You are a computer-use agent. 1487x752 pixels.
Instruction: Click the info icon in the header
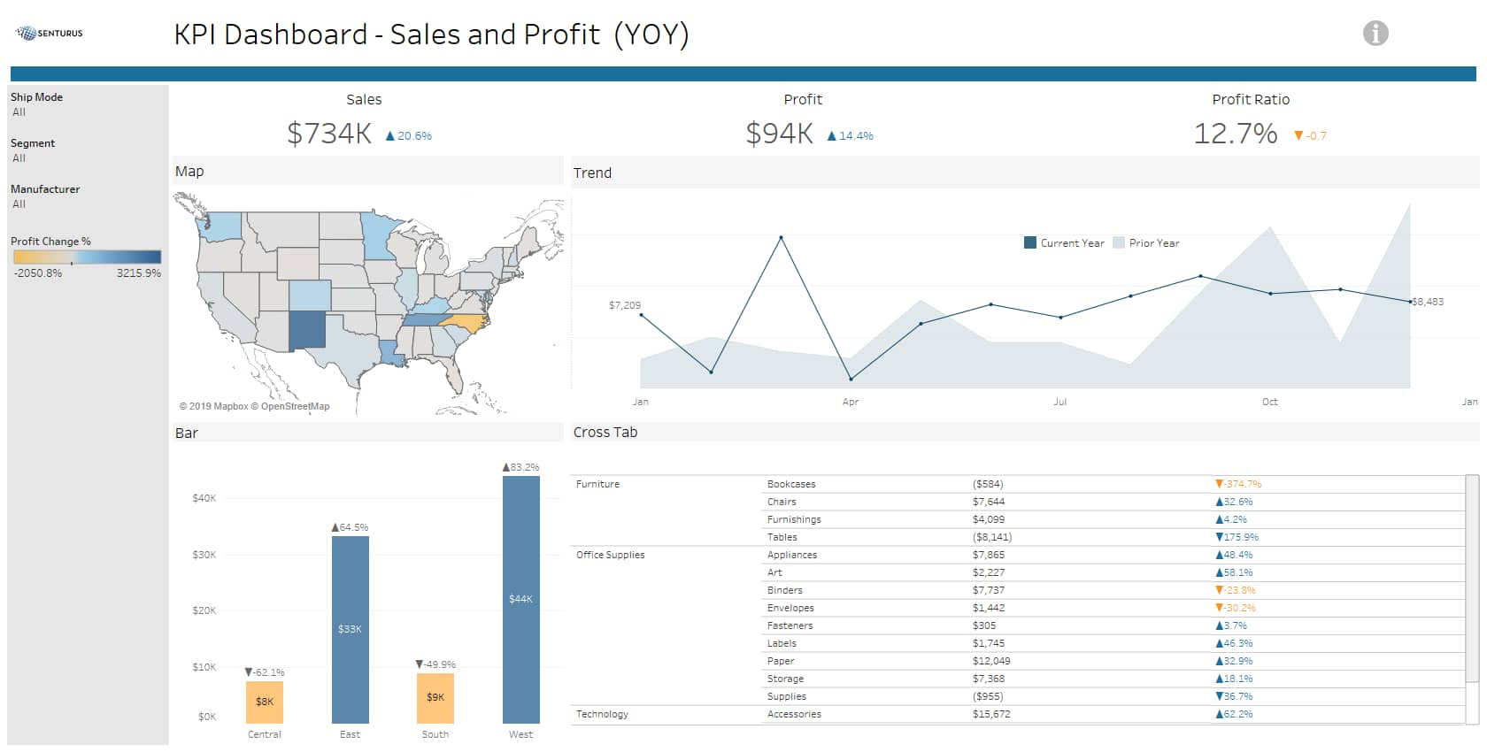(x=1375, y=34)
